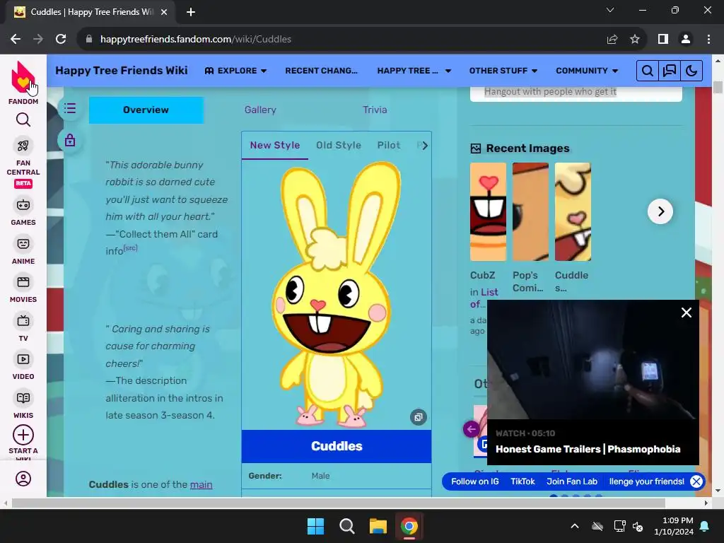The width and height of the screenshot is (724, 543).
Task: Open the Chrome profile icon
Action: (686, 40)
